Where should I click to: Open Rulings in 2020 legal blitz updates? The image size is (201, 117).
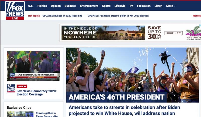(62, 16)
